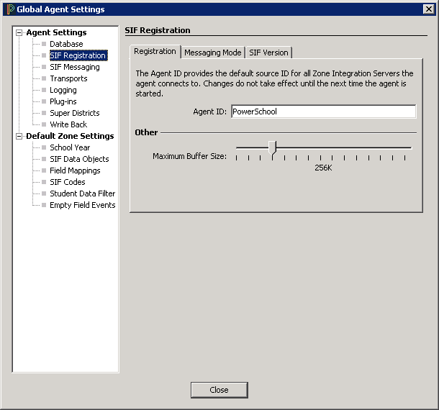Screen dimensions: 439x410
Task: Select Logging in the settings tree
Action: pos(63,90)
